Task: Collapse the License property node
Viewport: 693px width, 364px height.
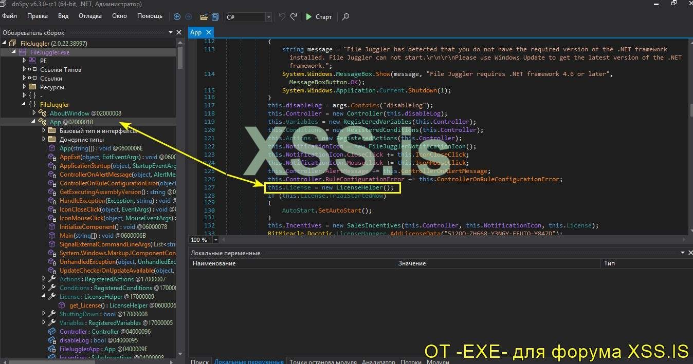Action: 44,296
